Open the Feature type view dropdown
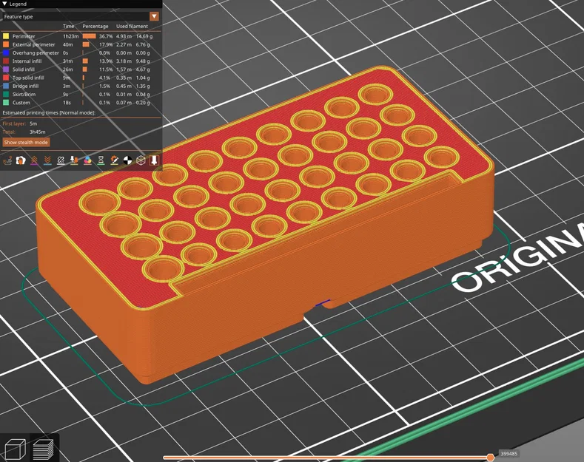Screen dimensions: 584x462 [154, 16]
